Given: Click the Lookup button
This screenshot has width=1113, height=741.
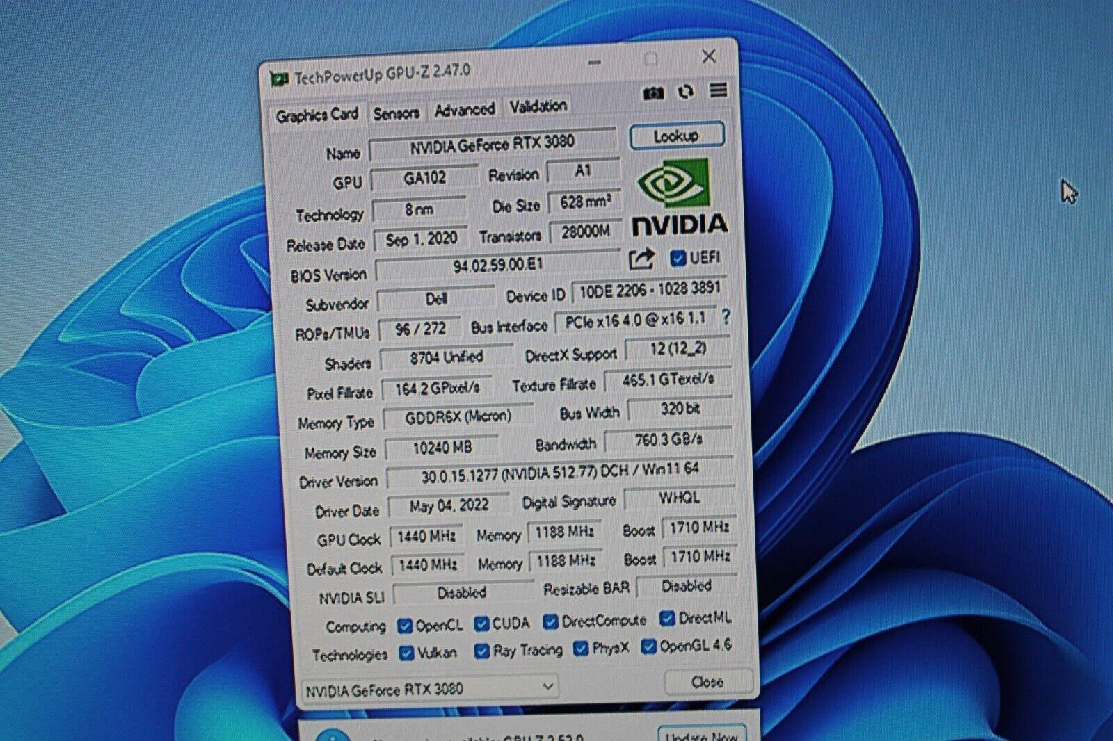Looking at the screenshot, I should [x=677, y=136].
